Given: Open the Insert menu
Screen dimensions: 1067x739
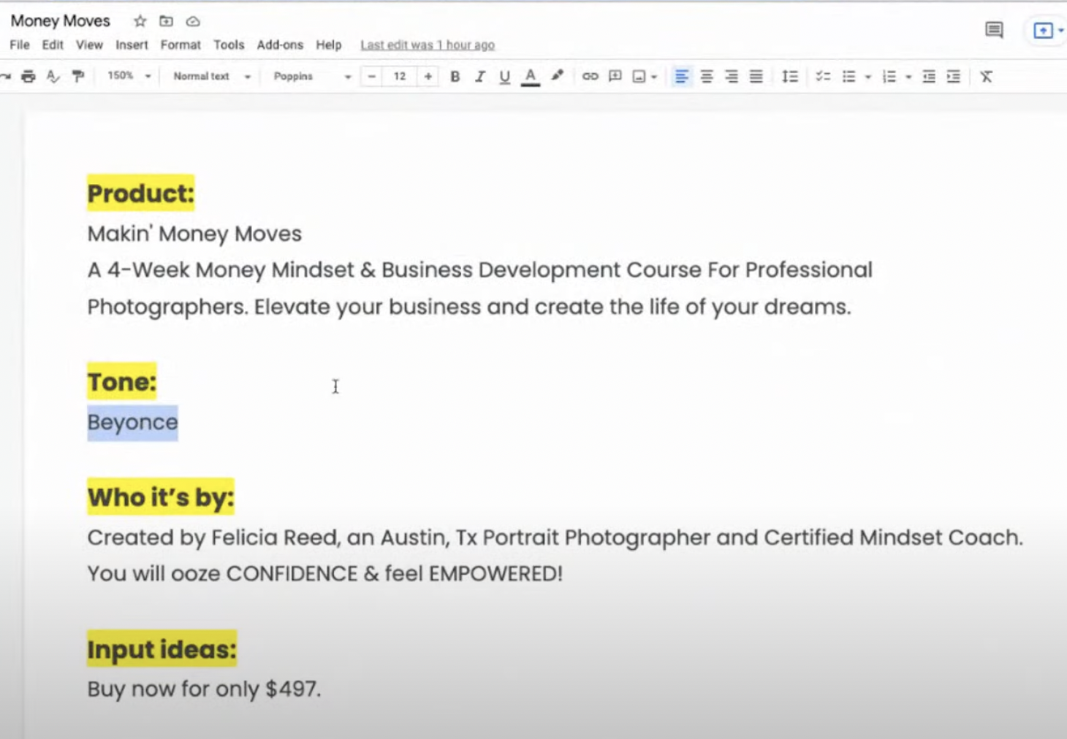Looking at the screenshot, I should [132, 45].
